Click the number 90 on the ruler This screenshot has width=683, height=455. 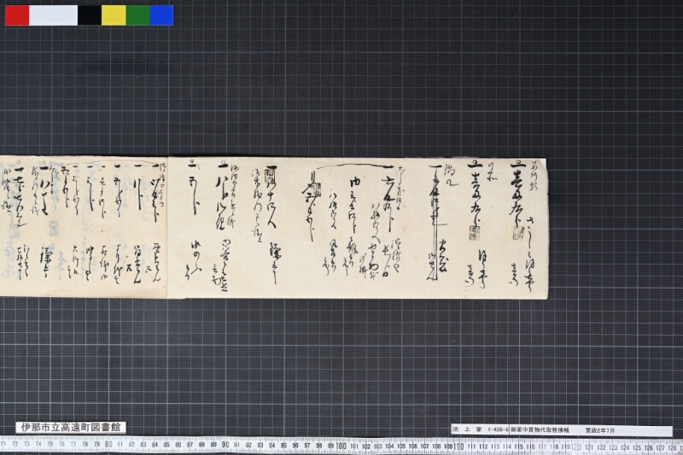(225, 445)
